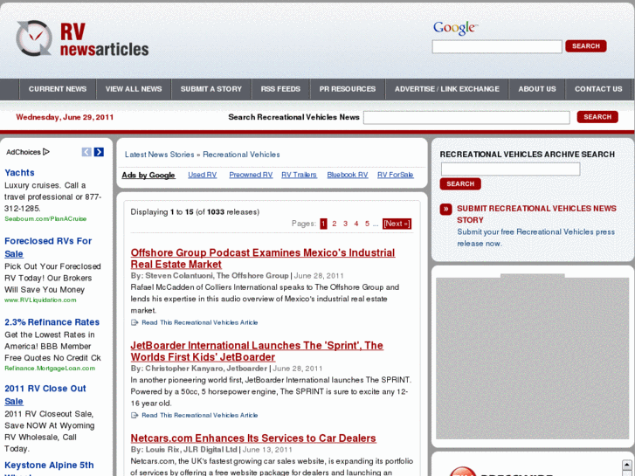Click Submit Recreational Vehicles News Story link
Viewport: 635px width, 476px height.
click(536, 214)
